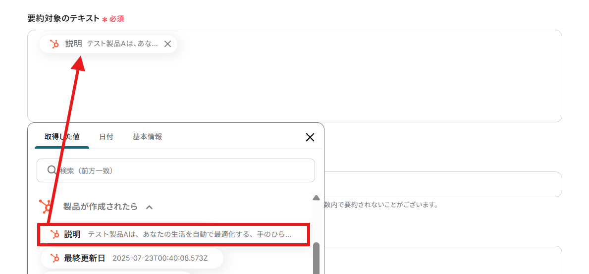
Task: Click the HubSpot icon beside 製品が作成されたら
Action: point(46,207)
